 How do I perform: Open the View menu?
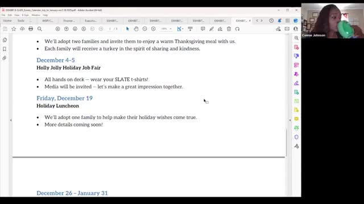click(x=17, y=15)
